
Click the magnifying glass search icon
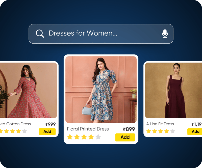[40, 34]
